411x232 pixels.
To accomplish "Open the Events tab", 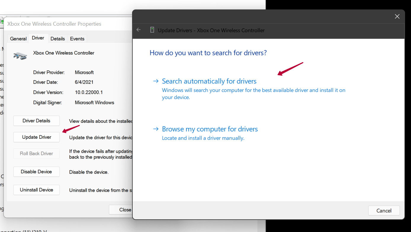I will pyautogui.click(x=77, y=39).
